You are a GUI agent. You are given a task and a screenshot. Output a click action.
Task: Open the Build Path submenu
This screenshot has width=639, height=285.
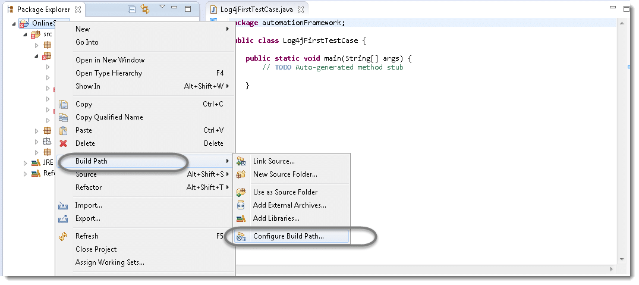click(x=92, y=161)
